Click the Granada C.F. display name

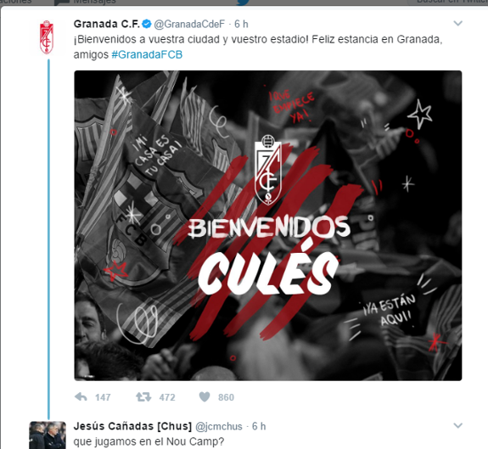tap(107, 24)
